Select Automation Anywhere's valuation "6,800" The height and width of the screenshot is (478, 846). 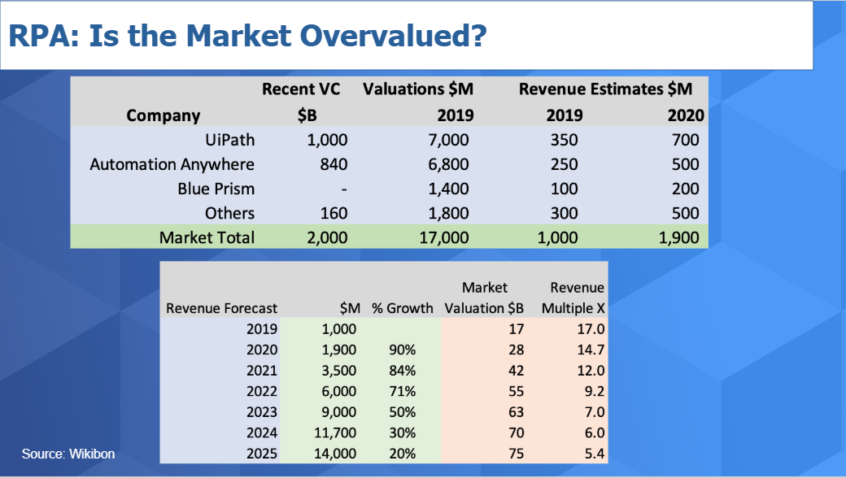(448, 164)
